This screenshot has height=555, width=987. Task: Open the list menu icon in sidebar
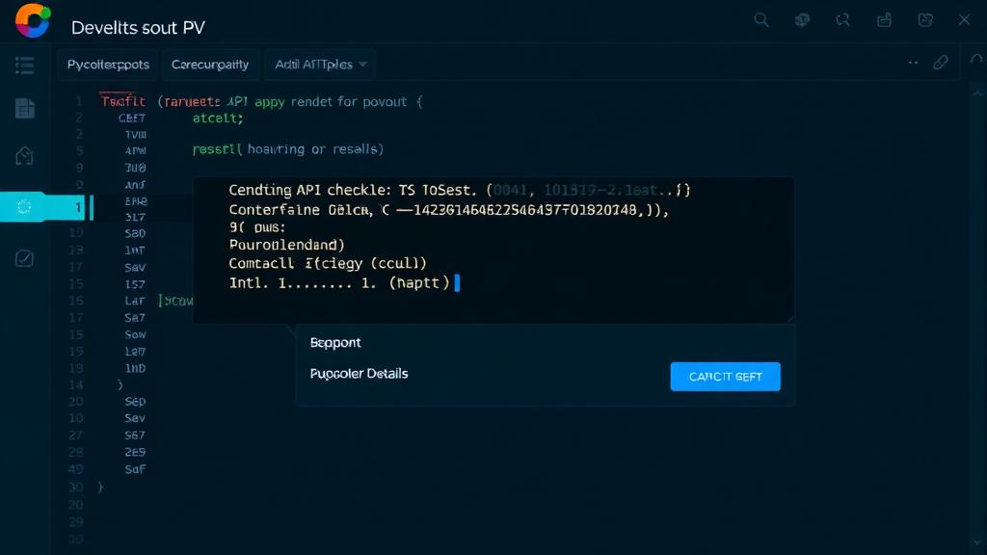[25, 66]
